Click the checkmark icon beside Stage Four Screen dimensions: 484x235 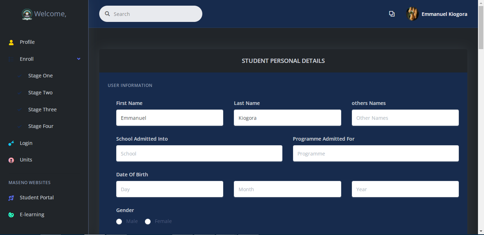(x=20, y=126)
